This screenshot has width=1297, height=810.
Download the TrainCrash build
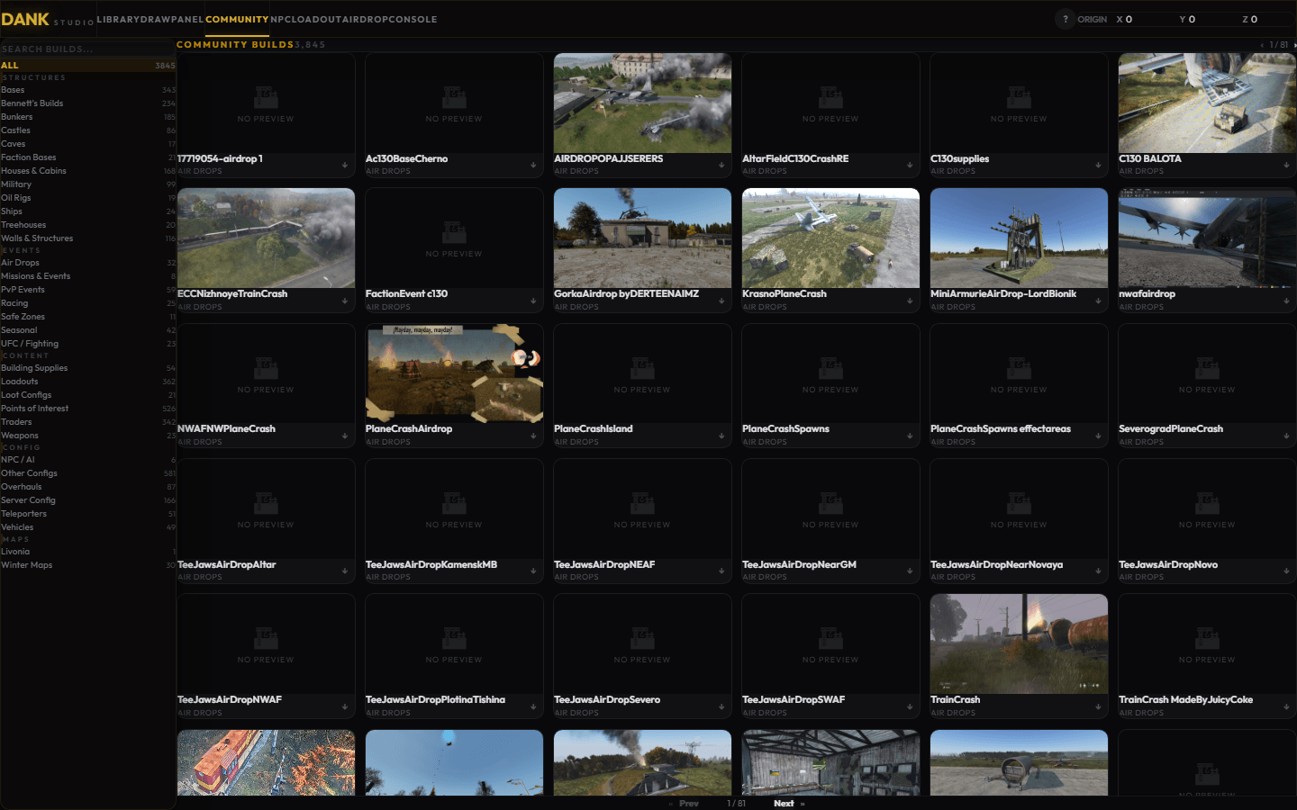point(1098,706)
